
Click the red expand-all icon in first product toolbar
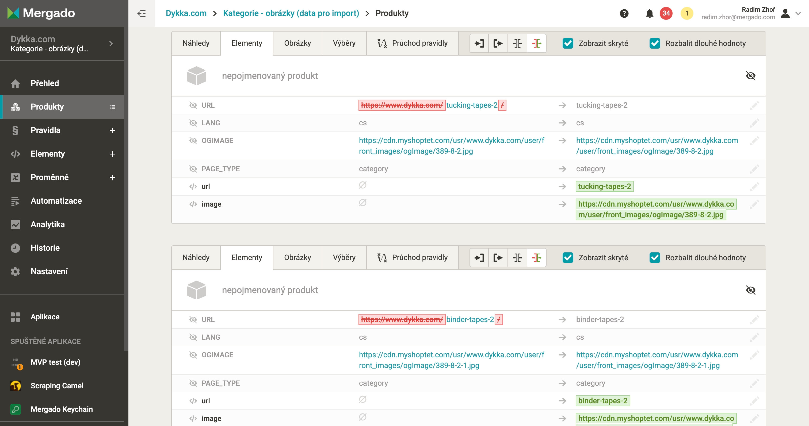pyautogui.click(x=536, y=43)
